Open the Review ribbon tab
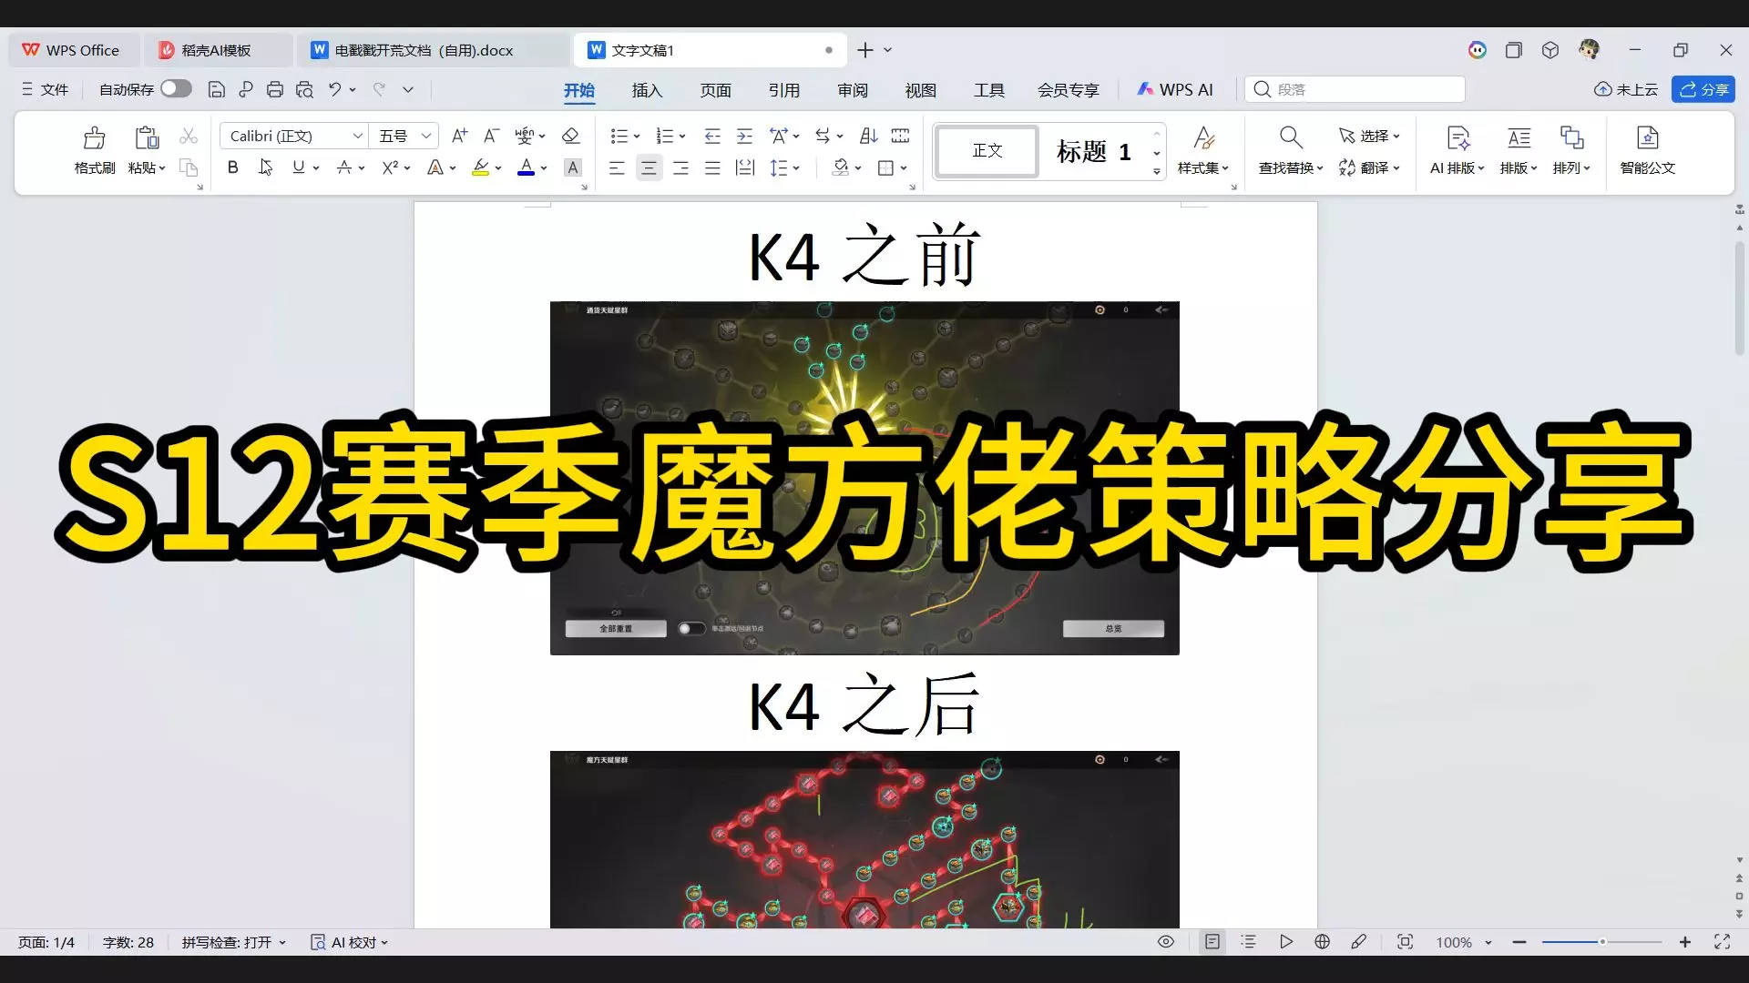1749x983 pixels. (853, 90)
